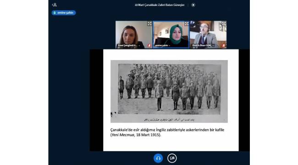Click muted mic icon on İlhan GENÇ's video
Viewport: 298px width, 165px height.
224,46
